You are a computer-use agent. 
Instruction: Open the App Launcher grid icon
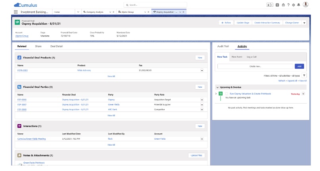(16, 12)
